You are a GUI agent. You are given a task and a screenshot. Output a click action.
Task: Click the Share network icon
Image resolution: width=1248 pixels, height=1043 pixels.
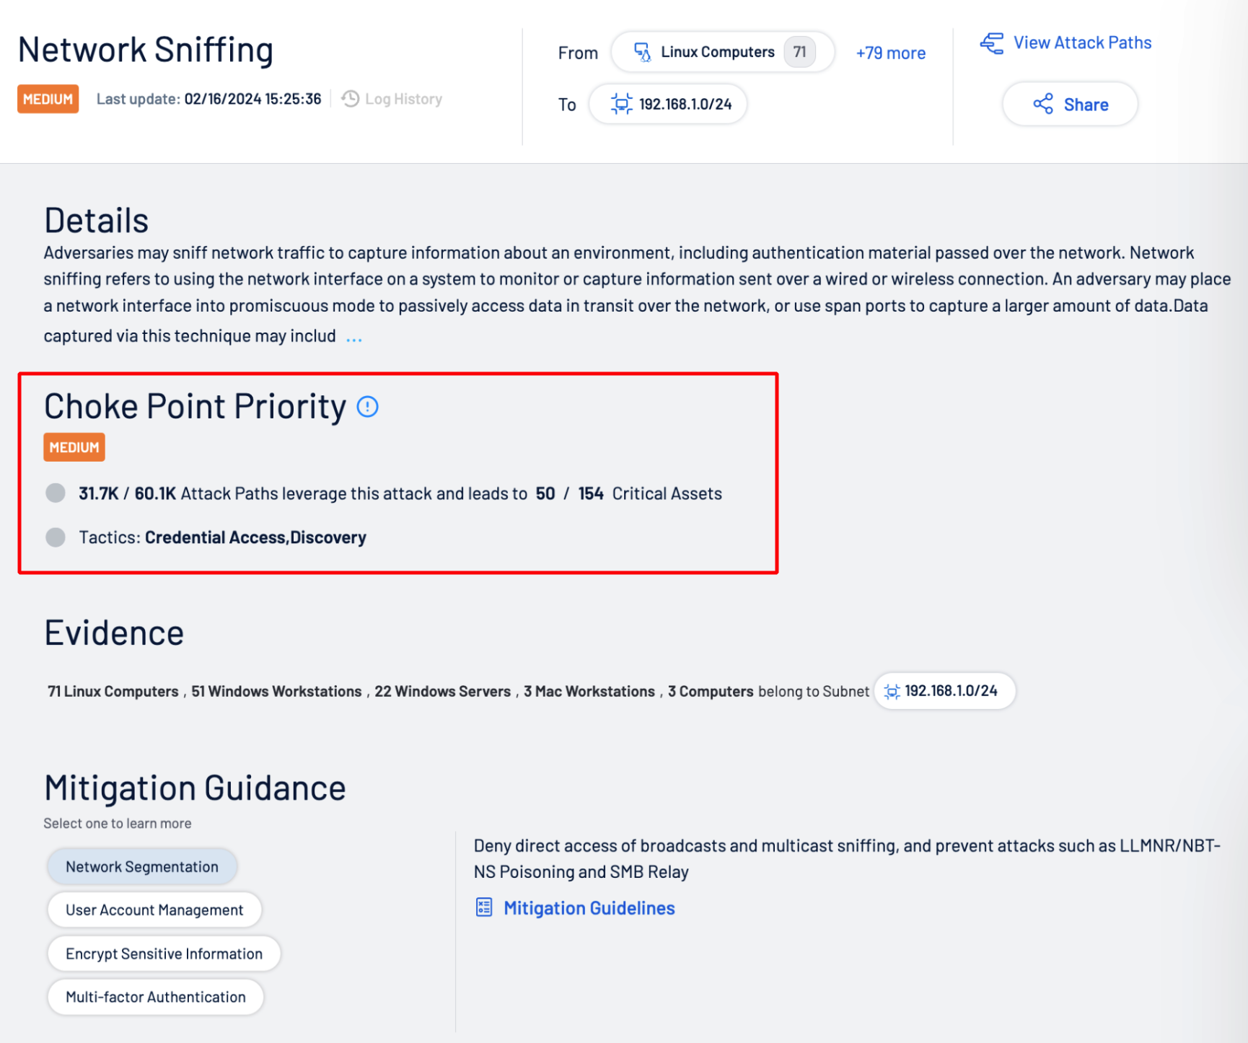pyautogui.click(x=1043, y=104)
